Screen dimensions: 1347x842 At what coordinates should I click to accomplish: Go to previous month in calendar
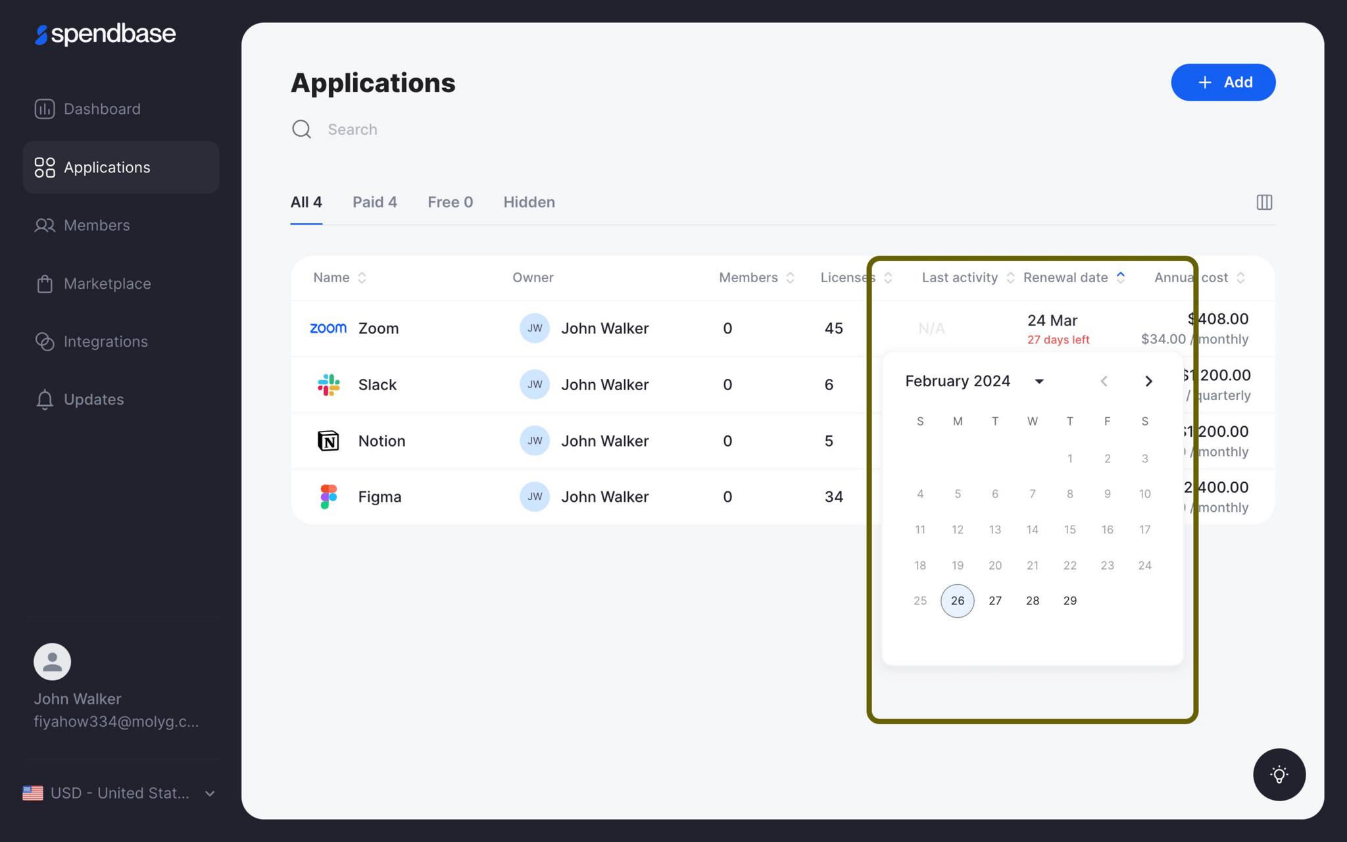pyautogui.click(x=1104, y=381)
